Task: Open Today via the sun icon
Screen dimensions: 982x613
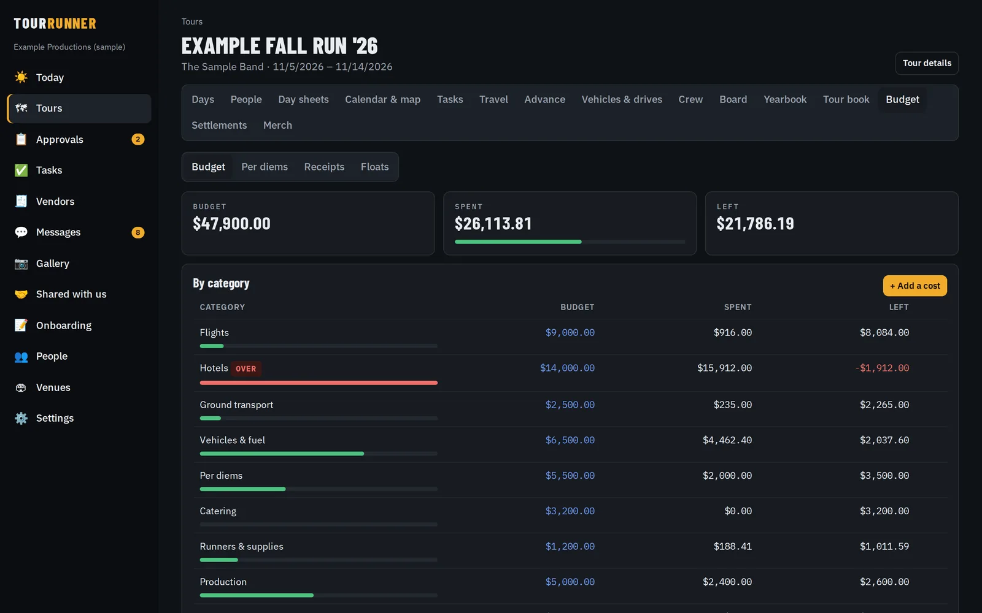Action: click(x=21, y=77)
